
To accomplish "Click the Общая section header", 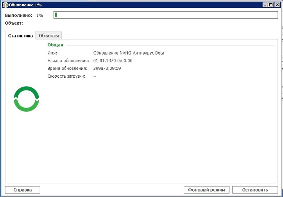I will 55,45.
